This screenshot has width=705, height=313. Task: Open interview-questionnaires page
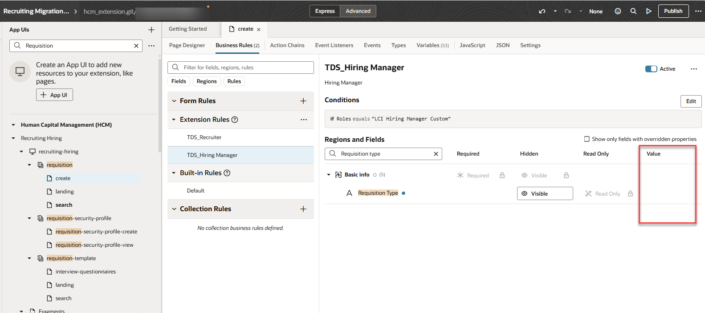pos(86,272)
